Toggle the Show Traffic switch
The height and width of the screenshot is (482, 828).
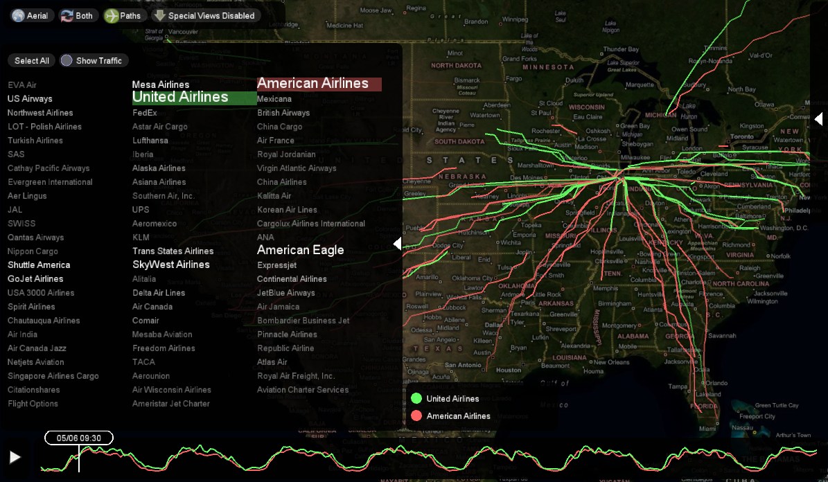(x=94, y=61)
